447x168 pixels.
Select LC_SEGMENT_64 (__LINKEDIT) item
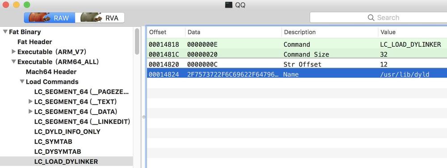click(82, 122)
